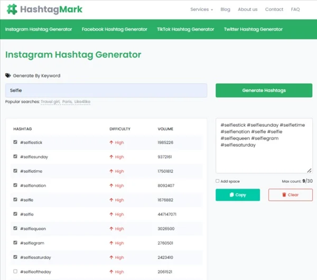Screen dimensions: 317x280
Task: Uncheck the selfie row with volume 1676882
Action: [15, 199]
